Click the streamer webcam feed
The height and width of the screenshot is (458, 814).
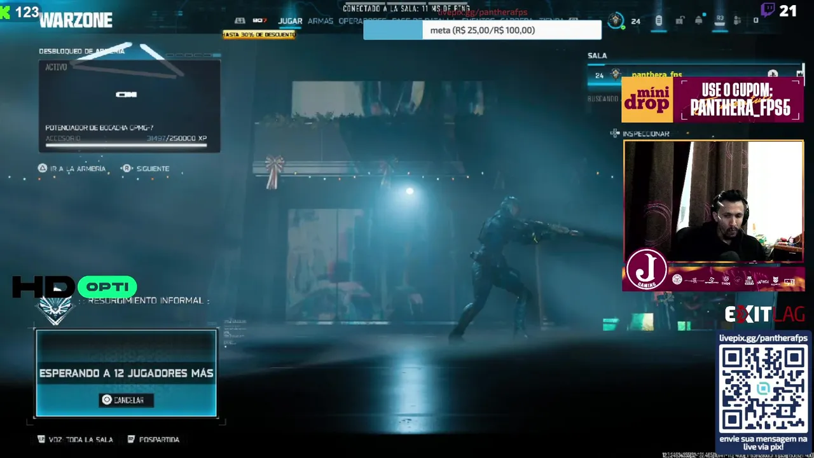(714, 201)
